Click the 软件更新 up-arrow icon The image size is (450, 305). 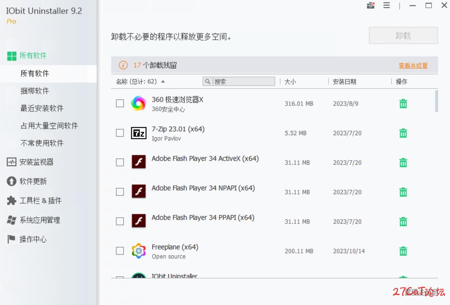12,181
